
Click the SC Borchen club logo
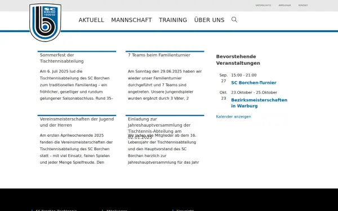click(x=45, y=22)
